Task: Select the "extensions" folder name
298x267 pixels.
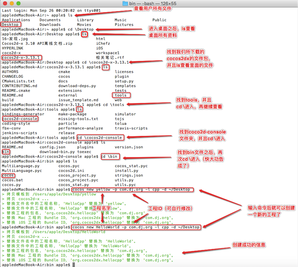Action: pyautogui.click(x=70, y=91)
